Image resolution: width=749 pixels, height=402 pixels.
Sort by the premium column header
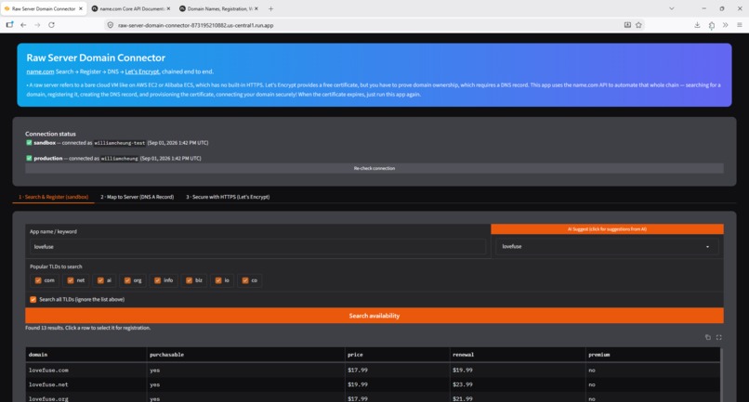652,355
